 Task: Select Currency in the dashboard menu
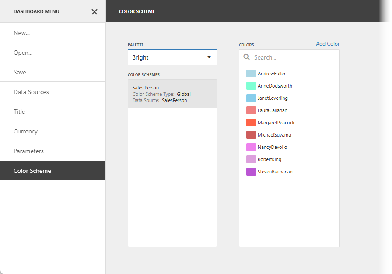[53, 131]
